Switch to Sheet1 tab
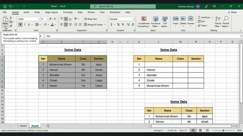 [23, 126]
